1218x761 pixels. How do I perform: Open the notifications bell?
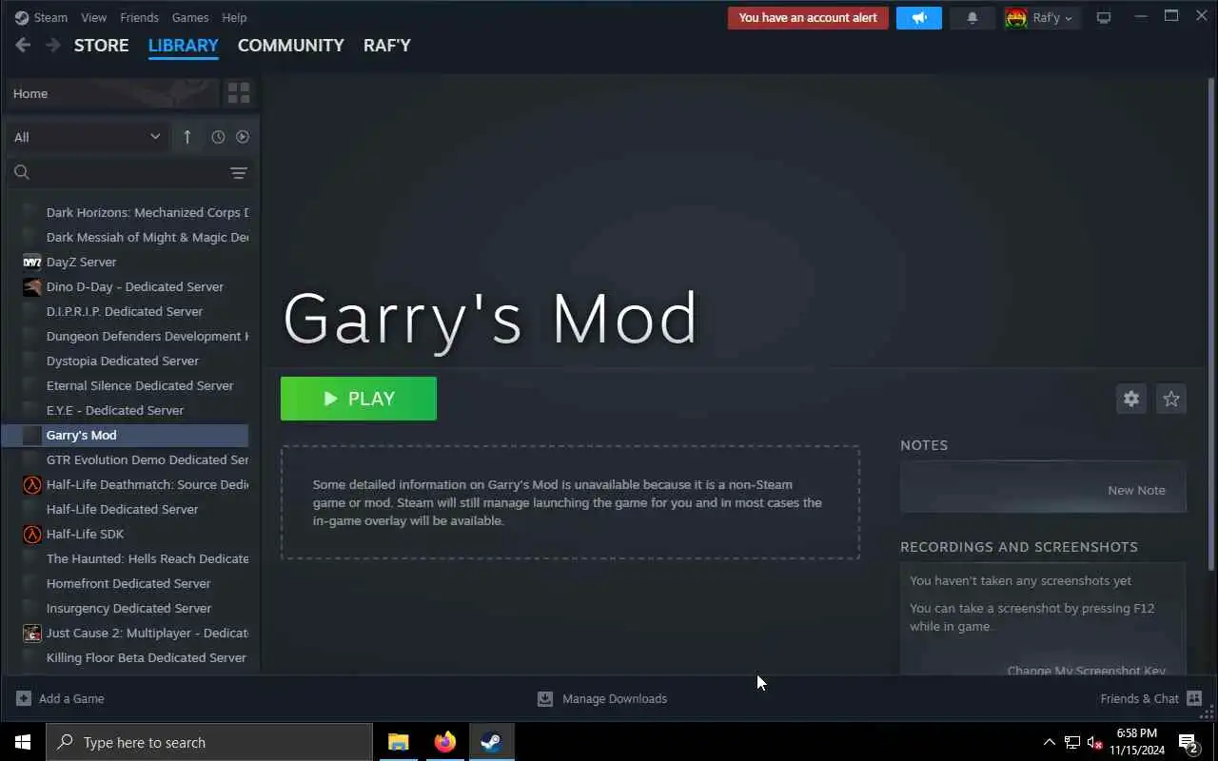[x=972, y=17]
